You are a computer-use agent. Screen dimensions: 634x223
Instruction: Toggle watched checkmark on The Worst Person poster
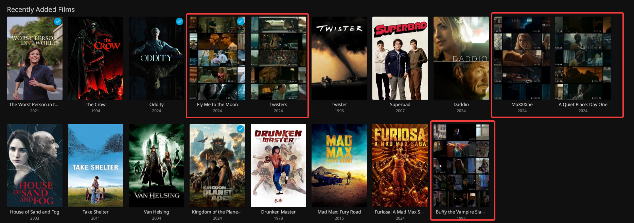58,21
